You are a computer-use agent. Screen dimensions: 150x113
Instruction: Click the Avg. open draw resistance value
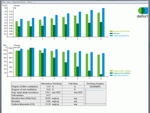tap(48, 92)
